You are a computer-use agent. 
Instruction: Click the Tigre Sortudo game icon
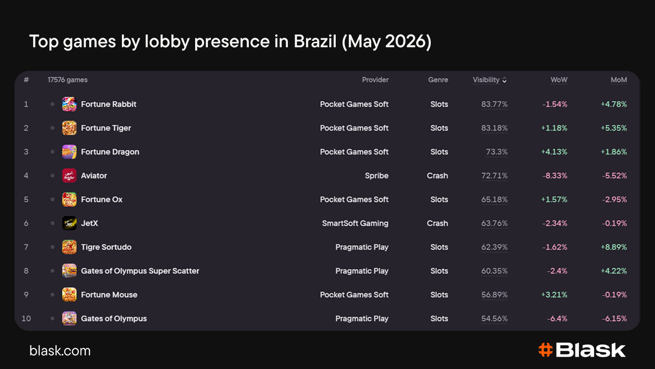(69, 247)
